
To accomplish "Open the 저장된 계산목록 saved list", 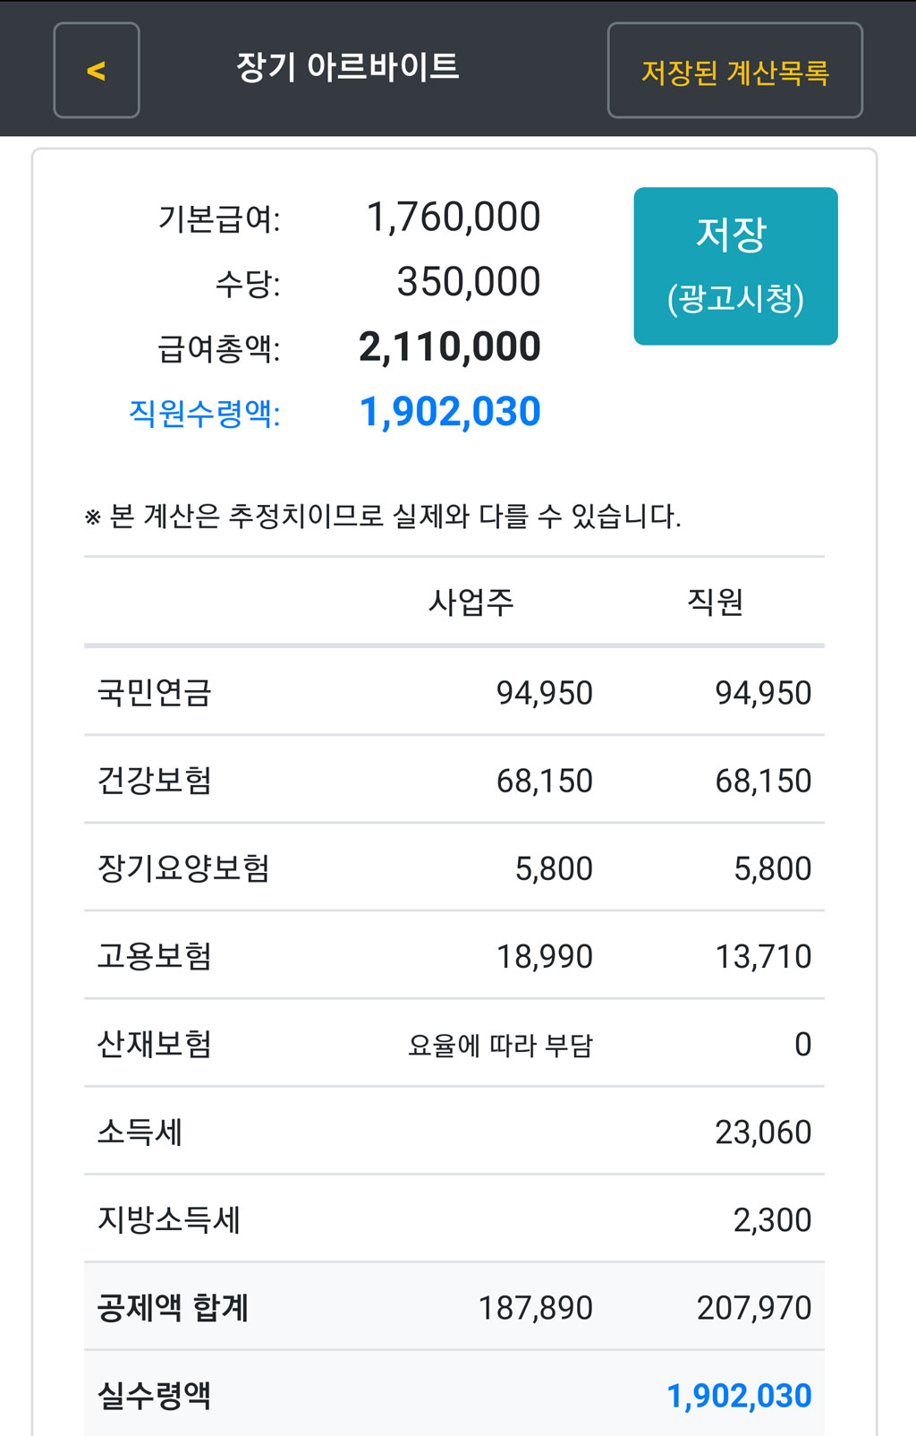I will 734,71.
